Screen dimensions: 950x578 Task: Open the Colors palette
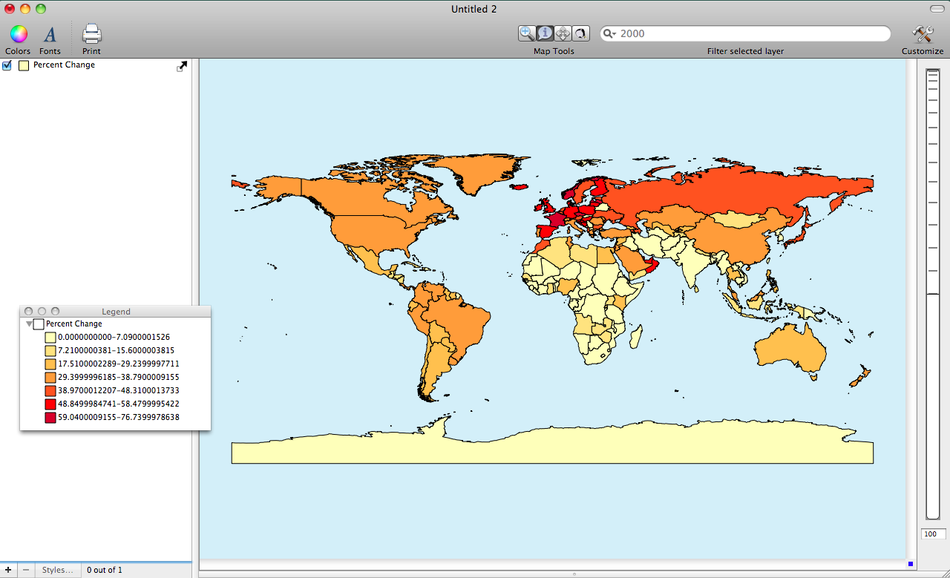point(18,34)
